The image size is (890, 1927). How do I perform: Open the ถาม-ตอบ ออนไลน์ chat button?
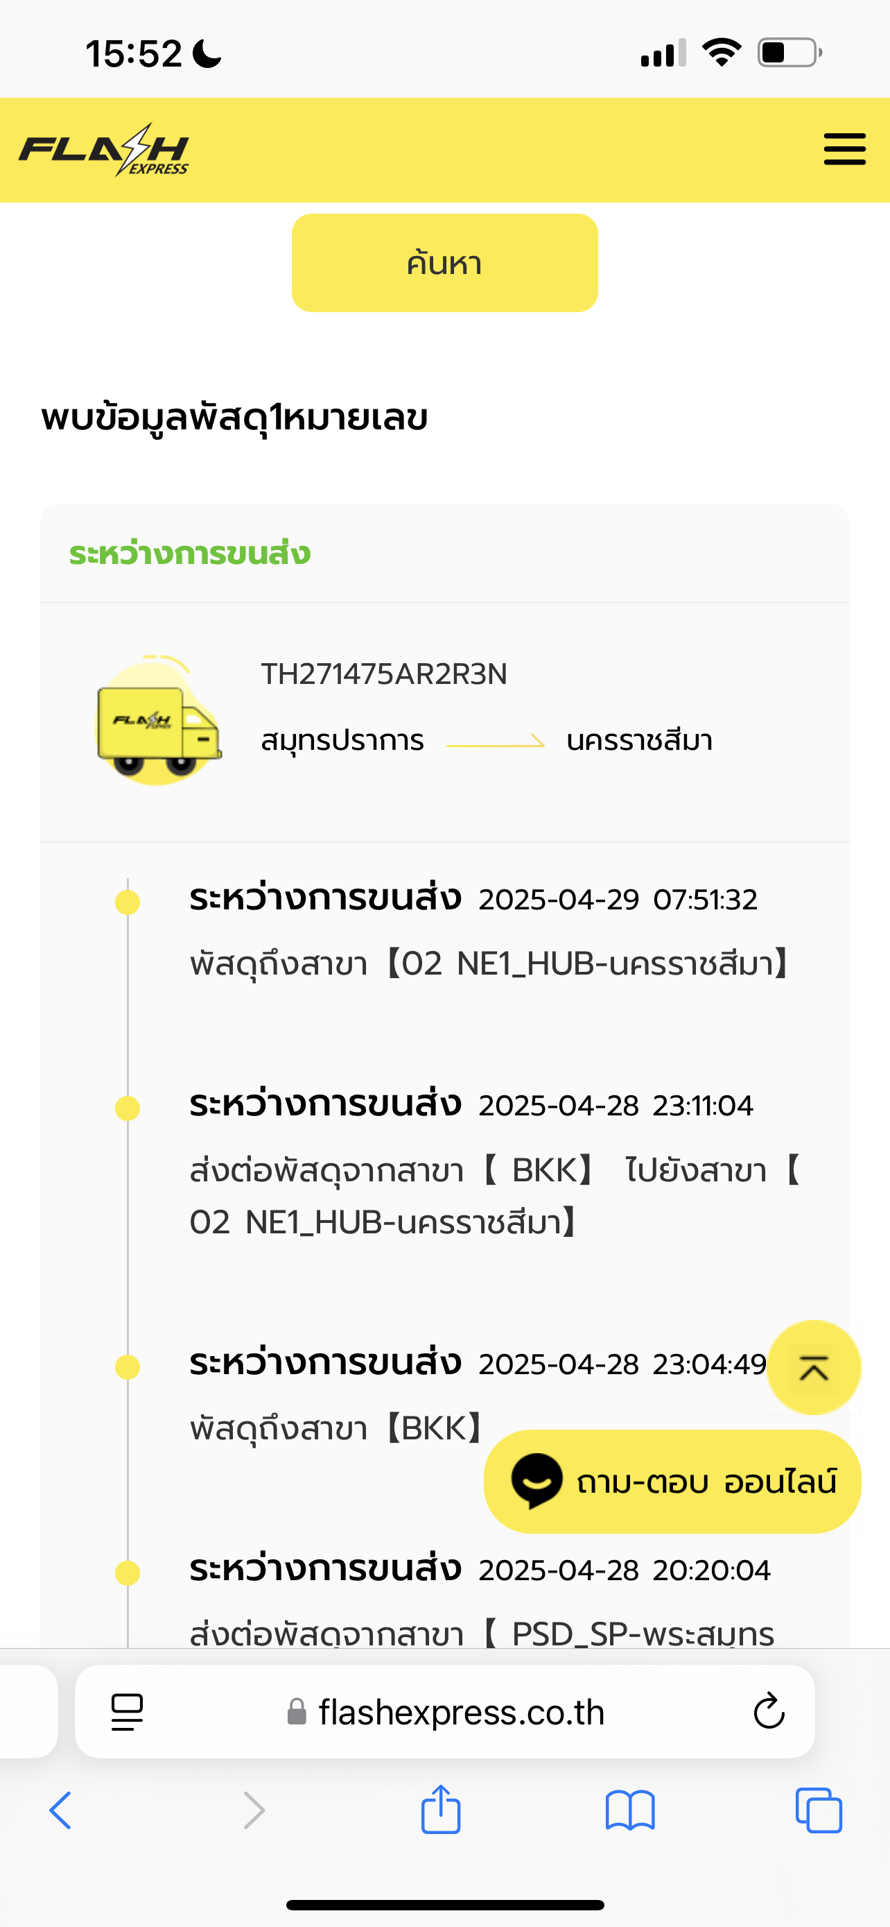pos(672,1481)
